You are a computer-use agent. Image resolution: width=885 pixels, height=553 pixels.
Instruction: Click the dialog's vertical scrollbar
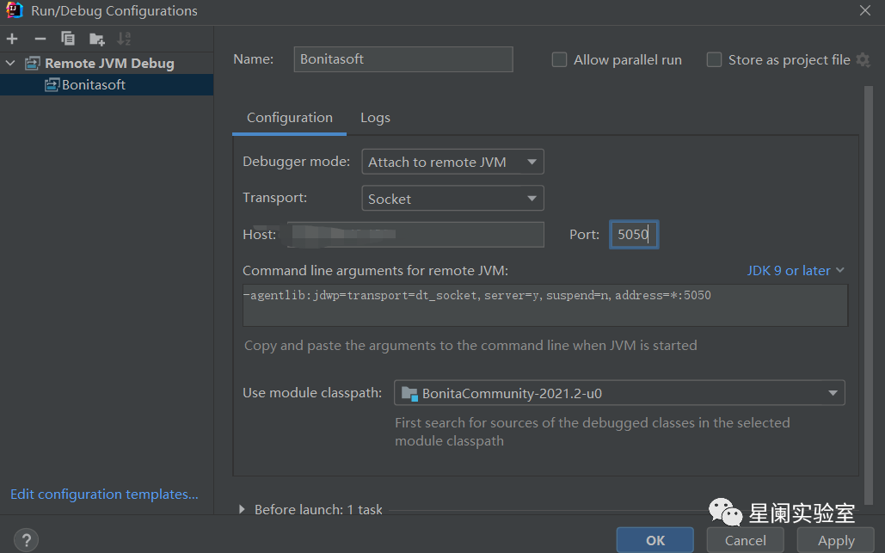pos(868,293)
